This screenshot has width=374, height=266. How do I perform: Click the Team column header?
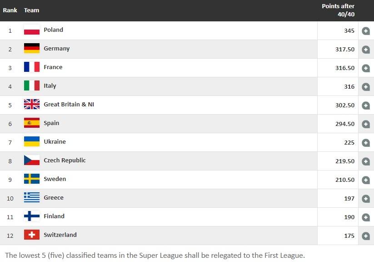(32, 10)
